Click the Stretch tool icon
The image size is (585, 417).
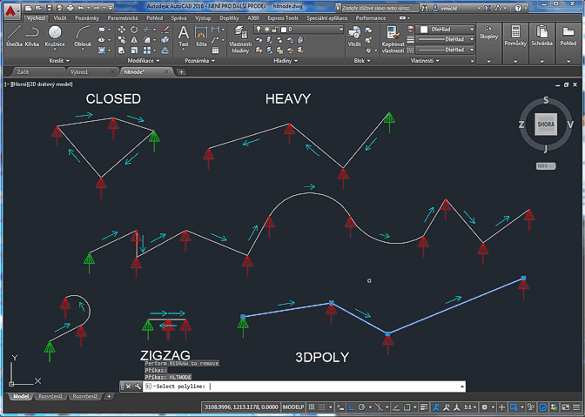(122, 50)
